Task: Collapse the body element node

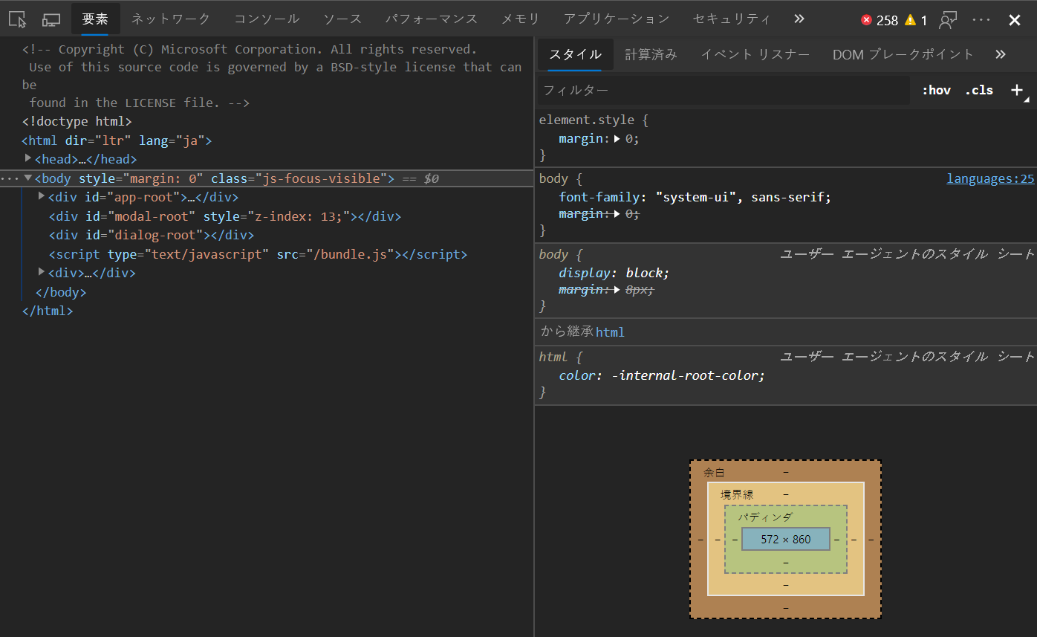Action: coord(28,178)
